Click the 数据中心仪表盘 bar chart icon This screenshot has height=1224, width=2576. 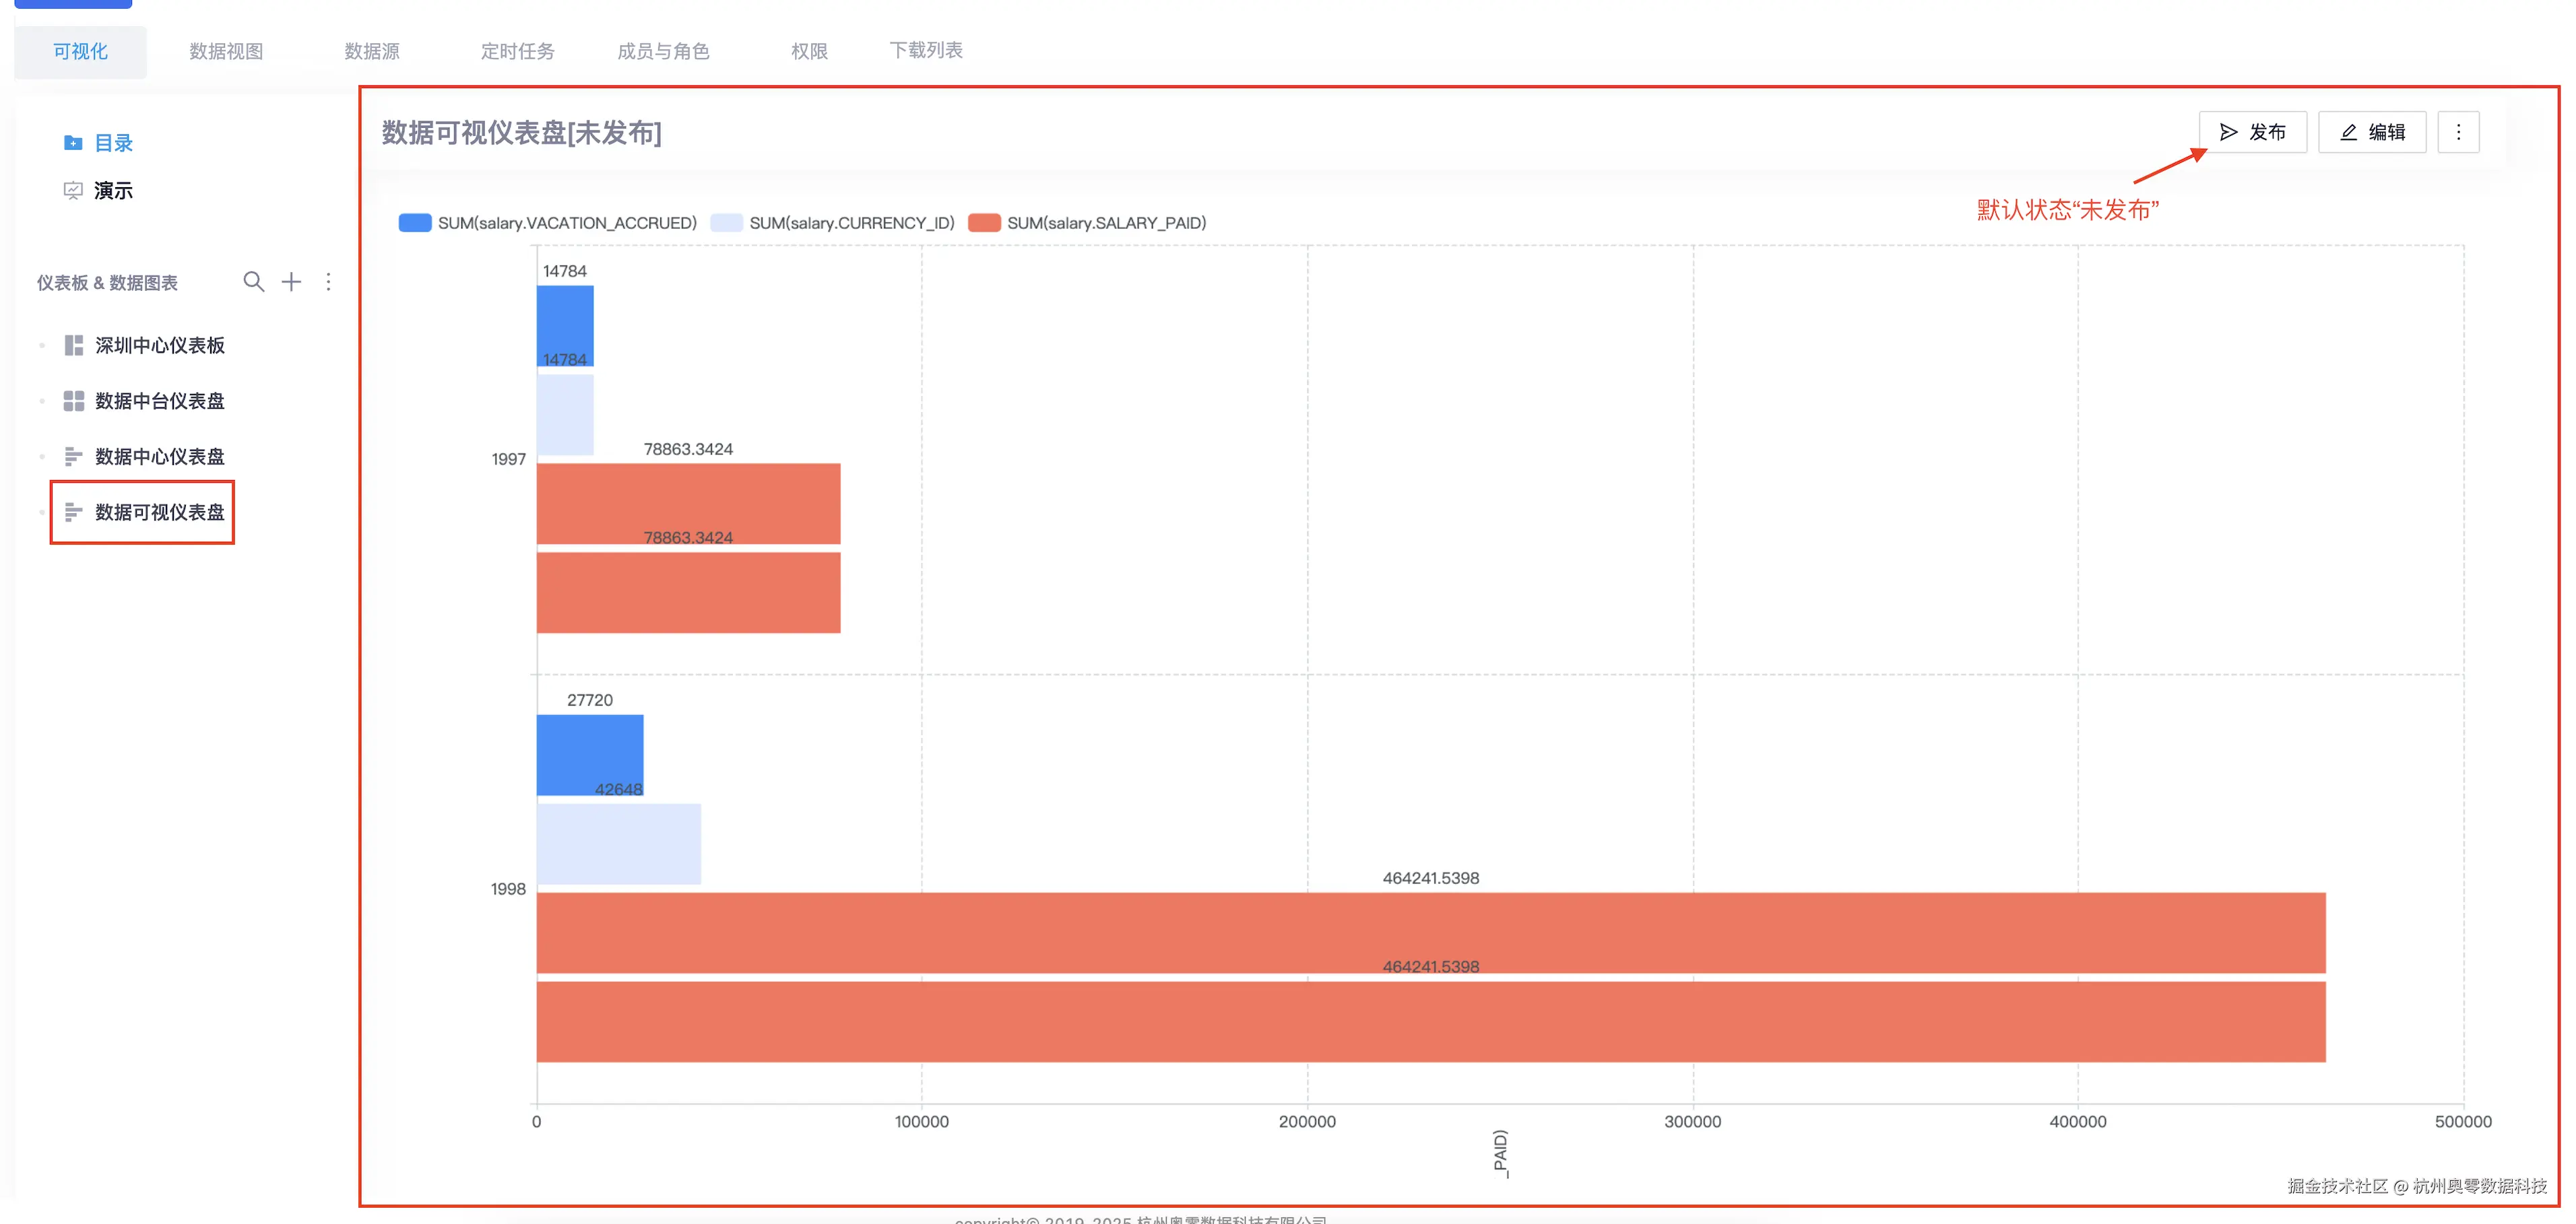click(x=73, y=456)
